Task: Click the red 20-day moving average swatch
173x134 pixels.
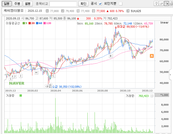Action: pyautogui.click(x=30, y=23)
